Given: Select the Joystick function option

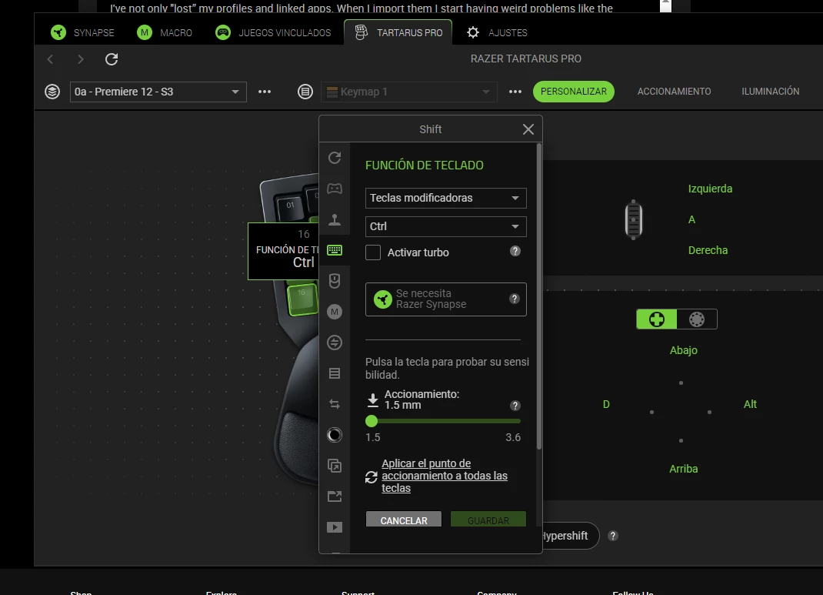Looking at the screenshot, I should pyautogui.click(x=335, y=219).
